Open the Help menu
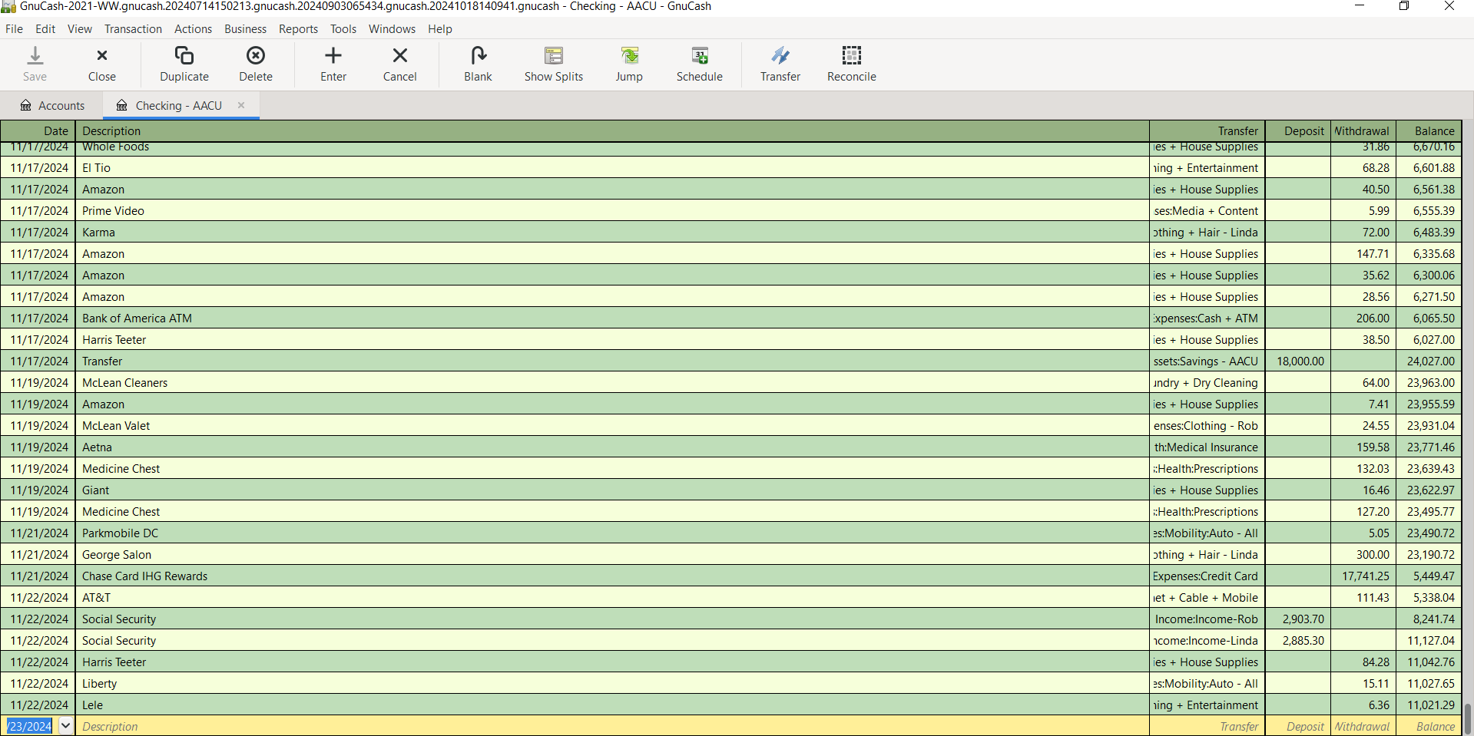This screenshot has width=1474, height=736. pos(440,29)
